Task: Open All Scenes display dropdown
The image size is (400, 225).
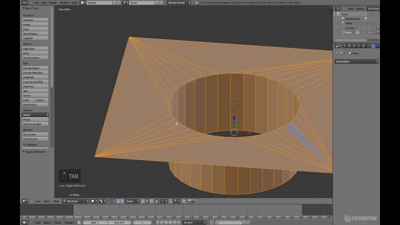Action: tap(373, 9)
